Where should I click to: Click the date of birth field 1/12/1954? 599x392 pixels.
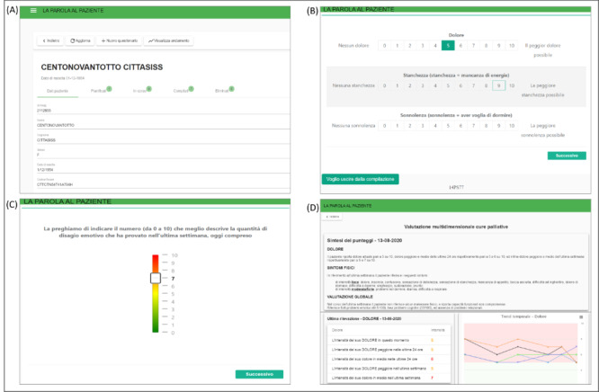[163, 168]
